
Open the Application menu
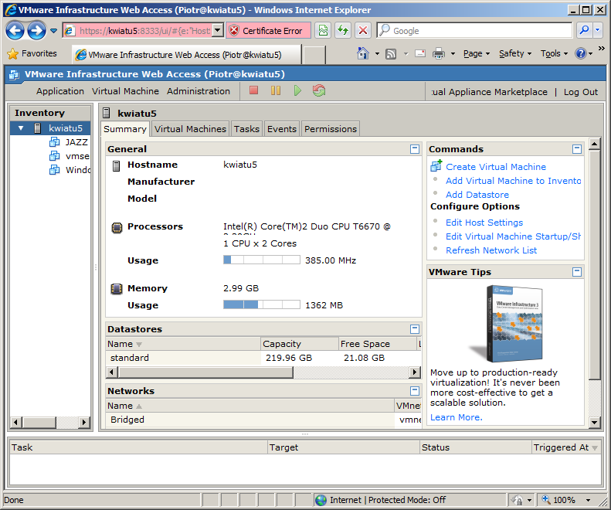coord(60,91)
